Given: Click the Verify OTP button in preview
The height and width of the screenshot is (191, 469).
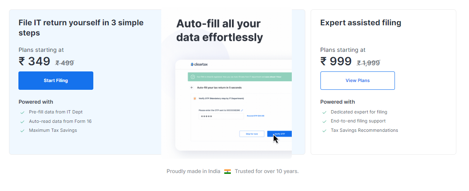Looking at the screenshot, I should pos(280,134).
